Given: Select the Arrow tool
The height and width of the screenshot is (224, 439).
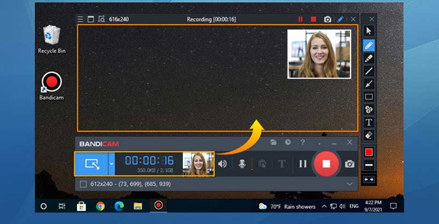Looking at the screenshot, I should point(369,83).
